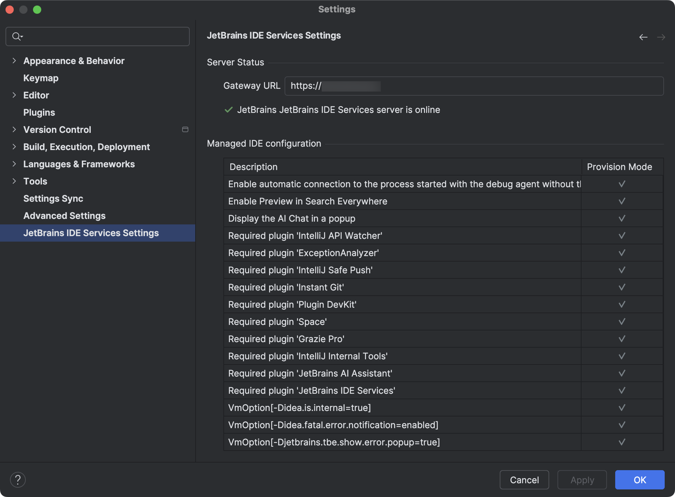675x497 pixels.
Task: Click inside the Gateway URL field
Action: [x=447, y=86]
